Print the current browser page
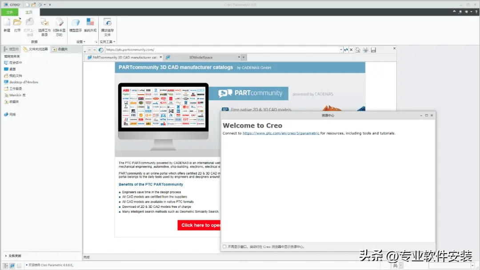Viewport: 480px width, 270px height. pos(365,50)
